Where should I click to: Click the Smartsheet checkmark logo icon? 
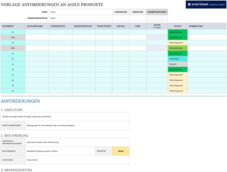click(x=189, y=4)
